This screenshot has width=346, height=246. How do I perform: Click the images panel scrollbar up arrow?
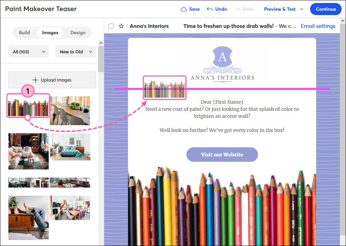(101, 43)
